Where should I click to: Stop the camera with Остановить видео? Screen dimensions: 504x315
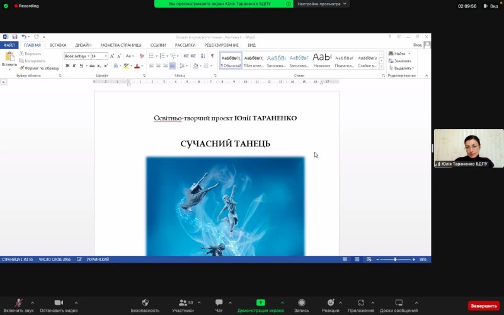59,306
